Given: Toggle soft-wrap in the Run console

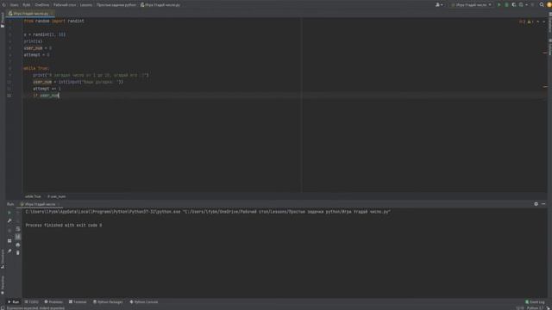Looking at the screenshot, I should 18,229.
